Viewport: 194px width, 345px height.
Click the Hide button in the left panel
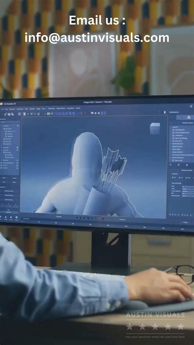pos(4,182)
